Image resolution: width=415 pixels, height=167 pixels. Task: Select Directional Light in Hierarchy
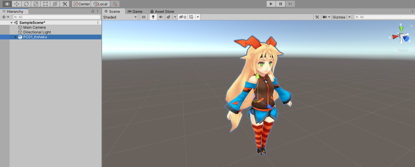click(37, 32)
